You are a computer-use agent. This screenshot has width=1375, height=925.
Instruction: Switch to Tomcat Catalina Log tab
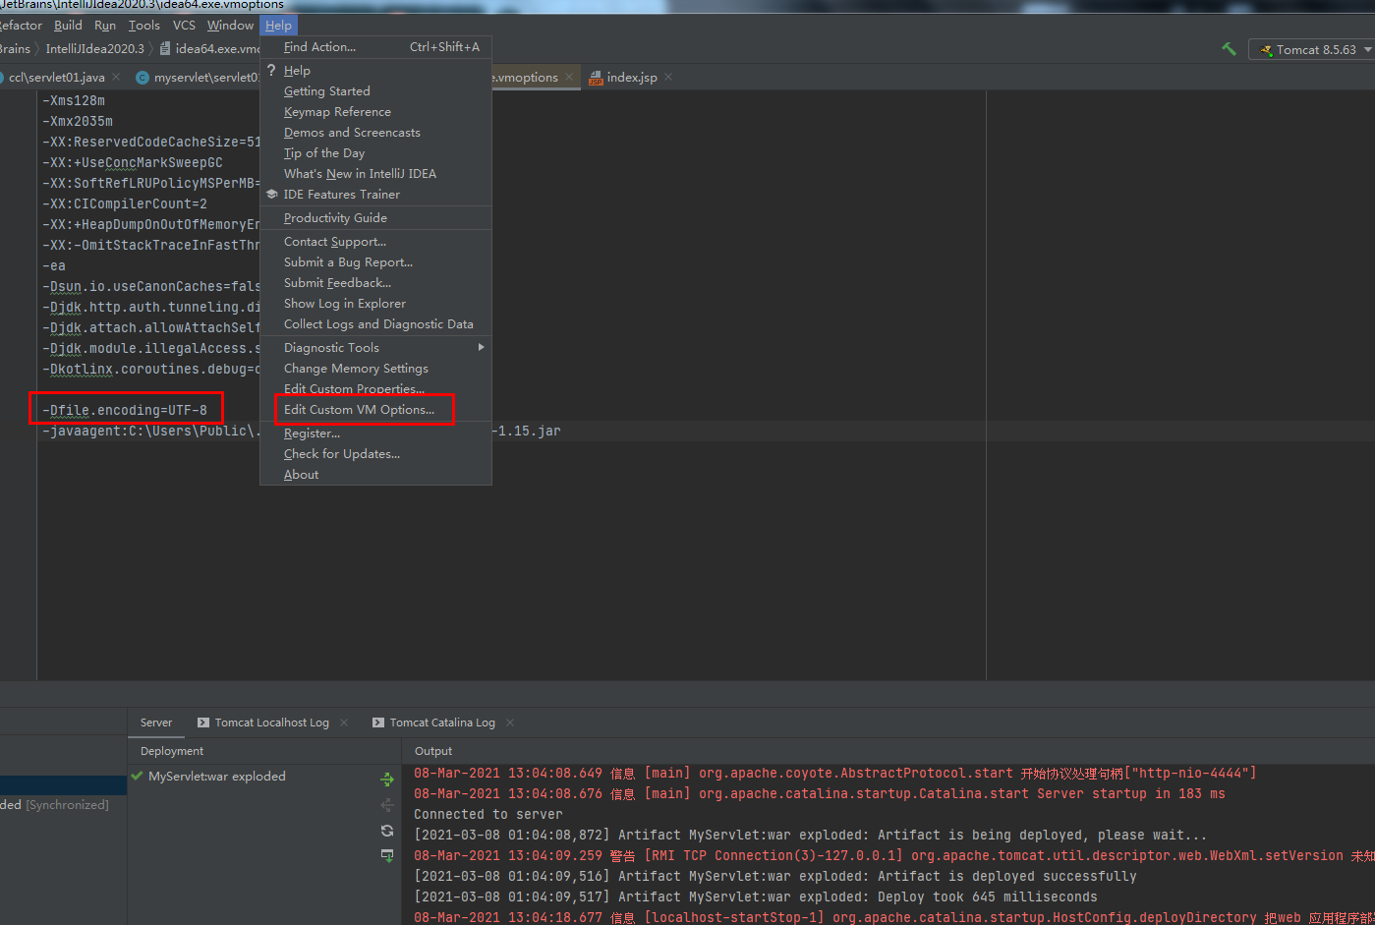(433, 722)
